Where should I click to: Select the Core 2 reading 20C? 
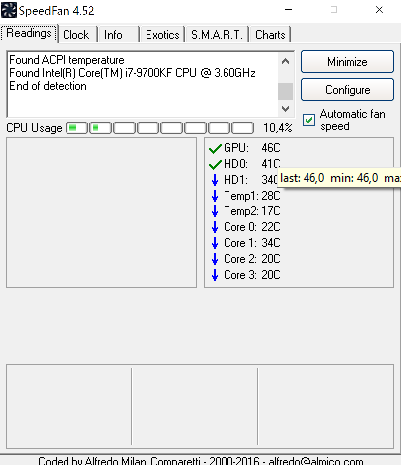(271, 259)
